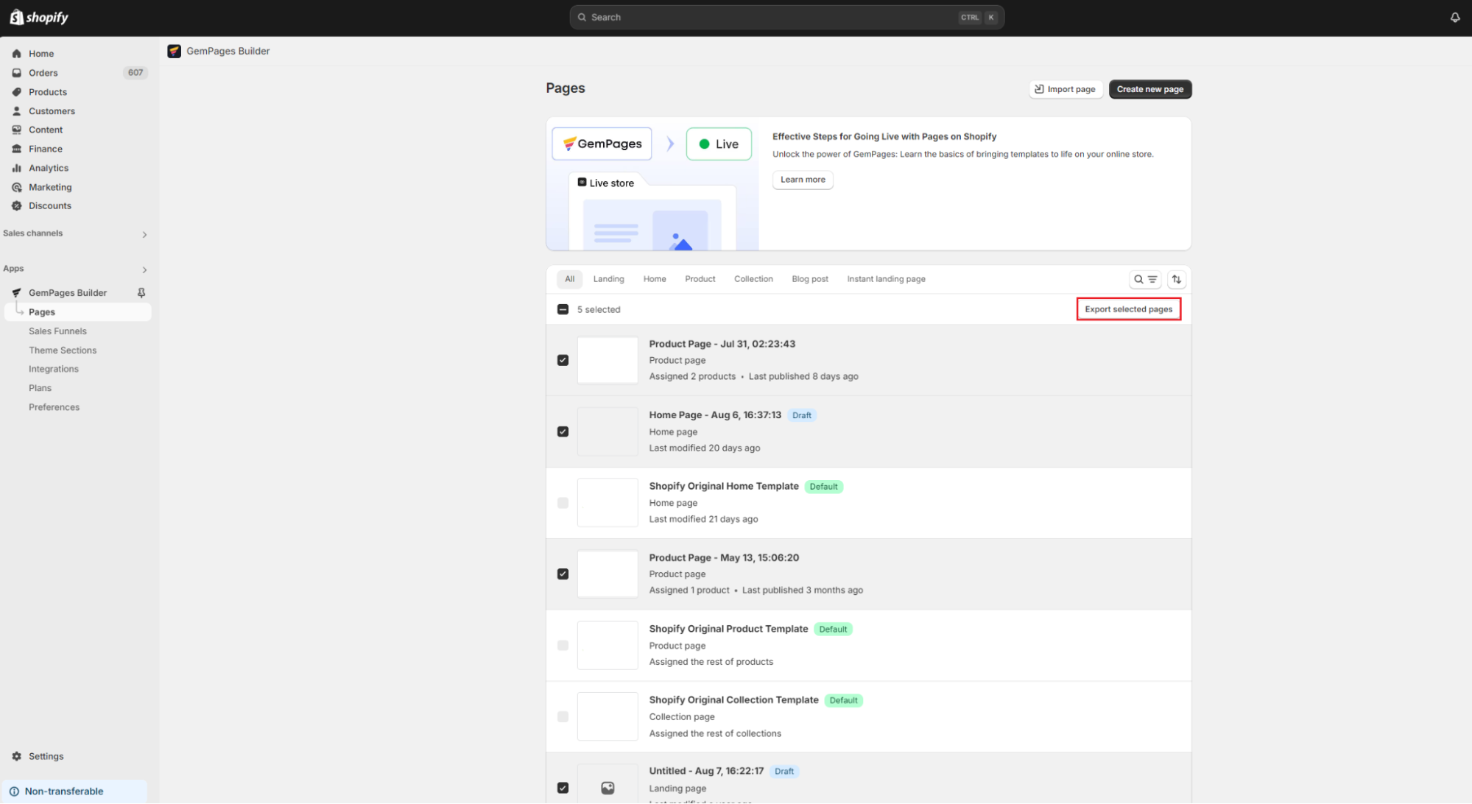Click the Shopify logo
Viewport: 1472px width, 804px height.
click(x=39, y=17)
